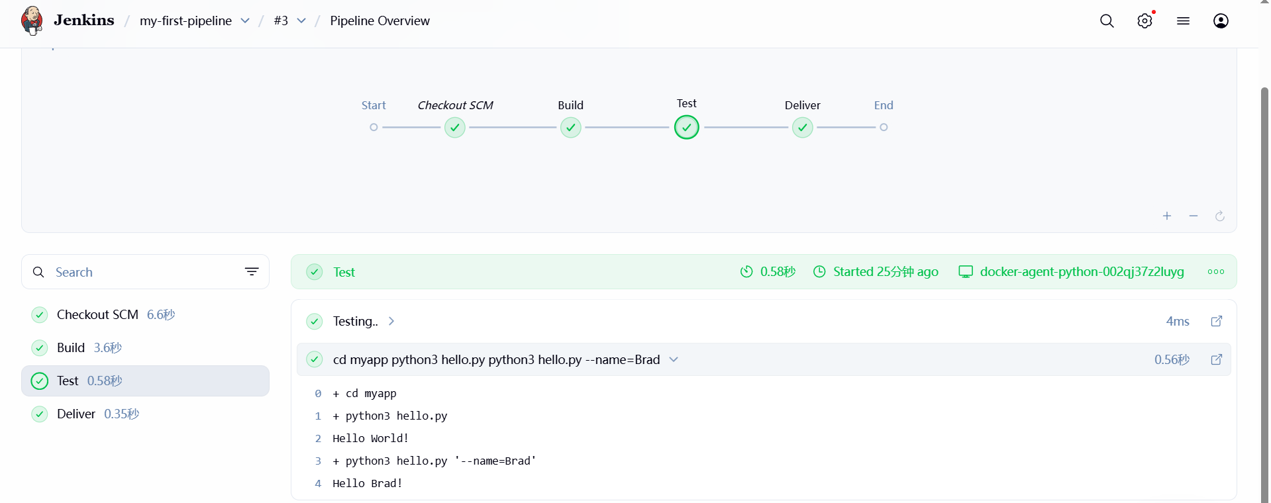1271x503 pixels.
Task: Zoom out the pipeline graph
Action: (x=1194, y=216)
